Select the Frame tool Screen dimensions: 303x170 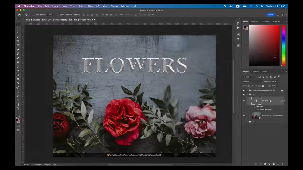pos(18,45)
